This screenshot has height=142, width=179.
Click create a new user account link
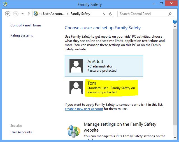tap(84, 109)
